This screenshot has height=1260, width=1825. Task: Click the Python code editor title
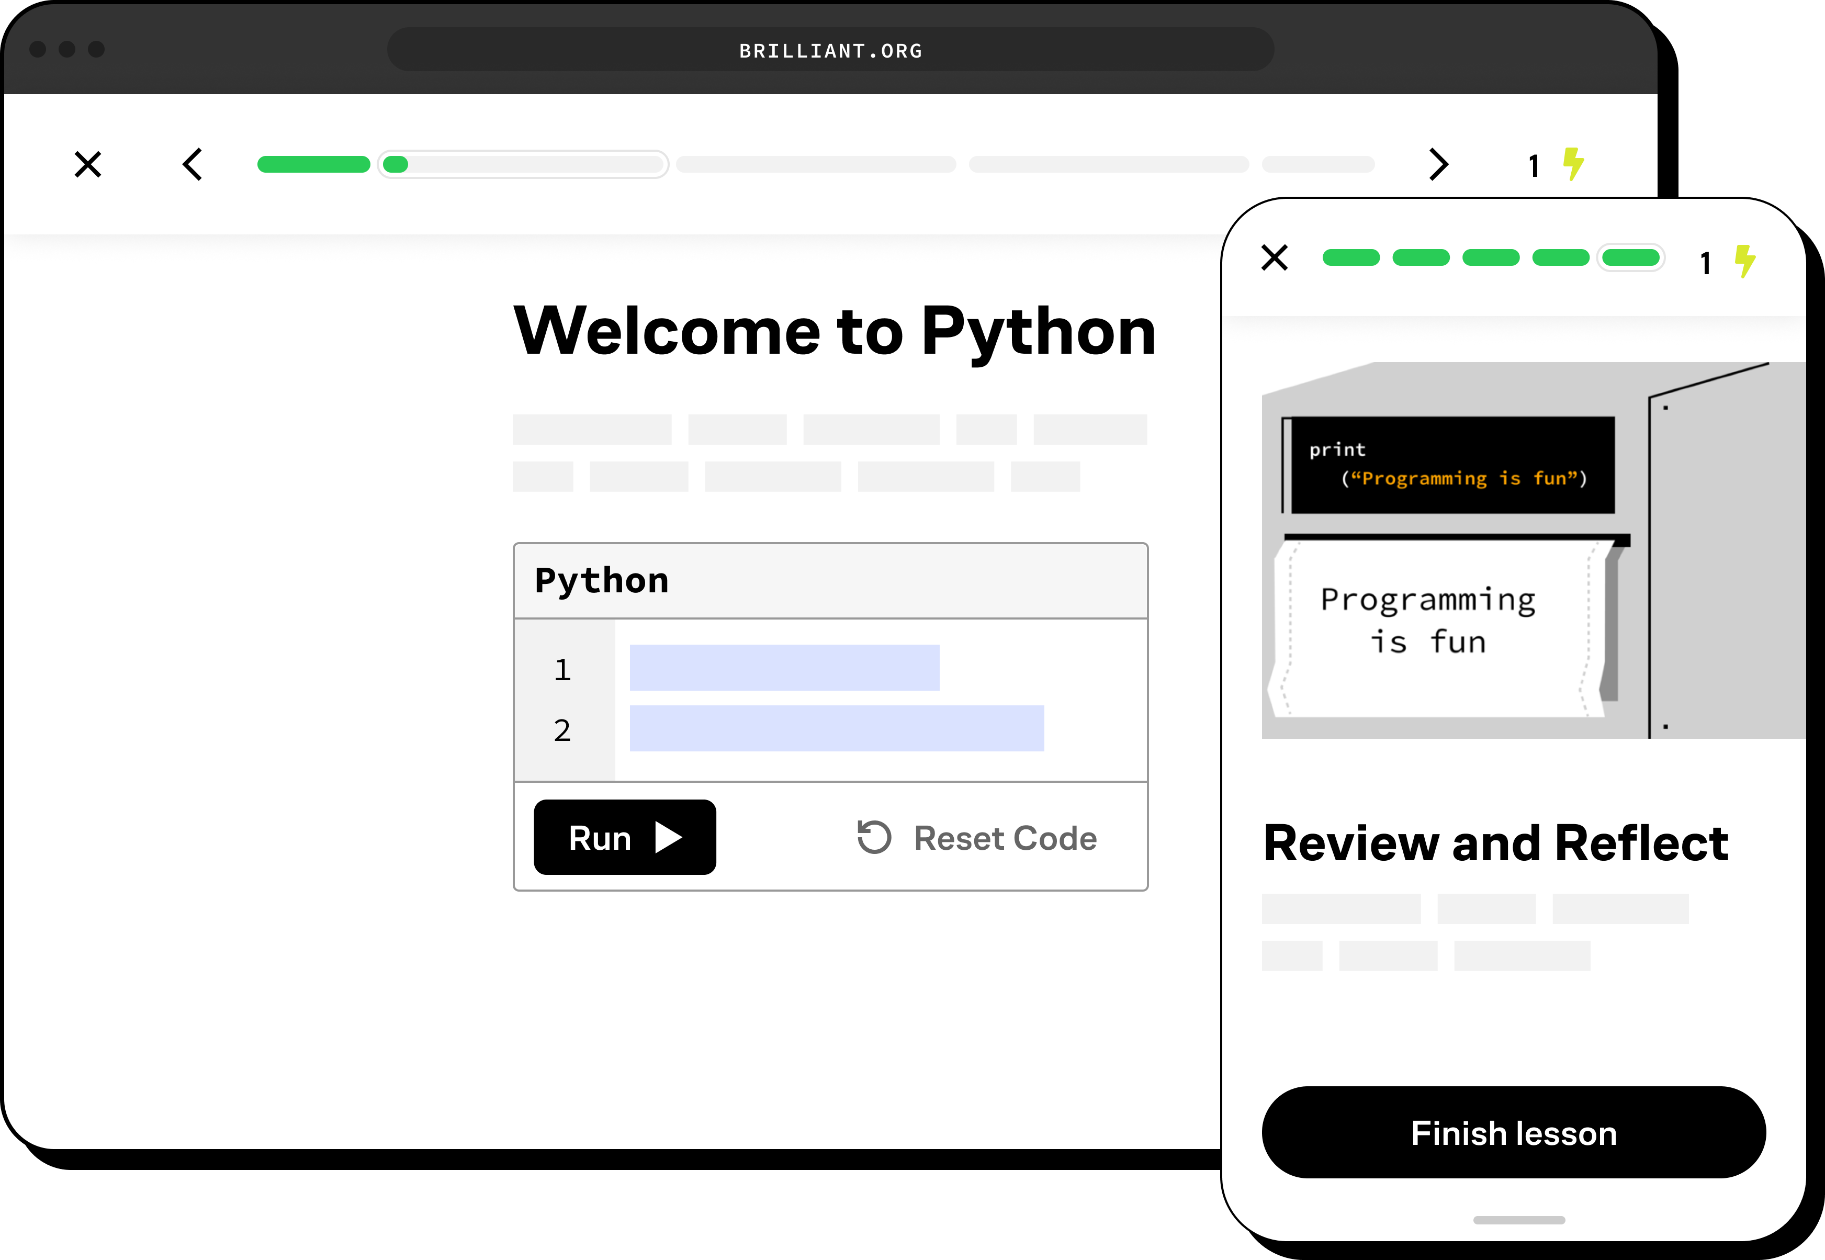602,581
